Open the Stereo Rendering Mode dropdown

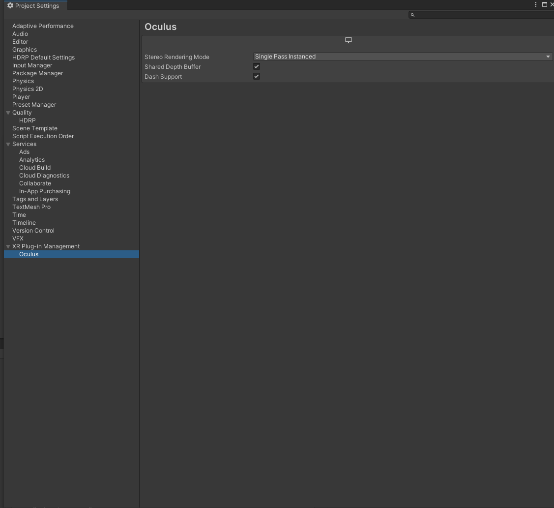tap(402, 56)
